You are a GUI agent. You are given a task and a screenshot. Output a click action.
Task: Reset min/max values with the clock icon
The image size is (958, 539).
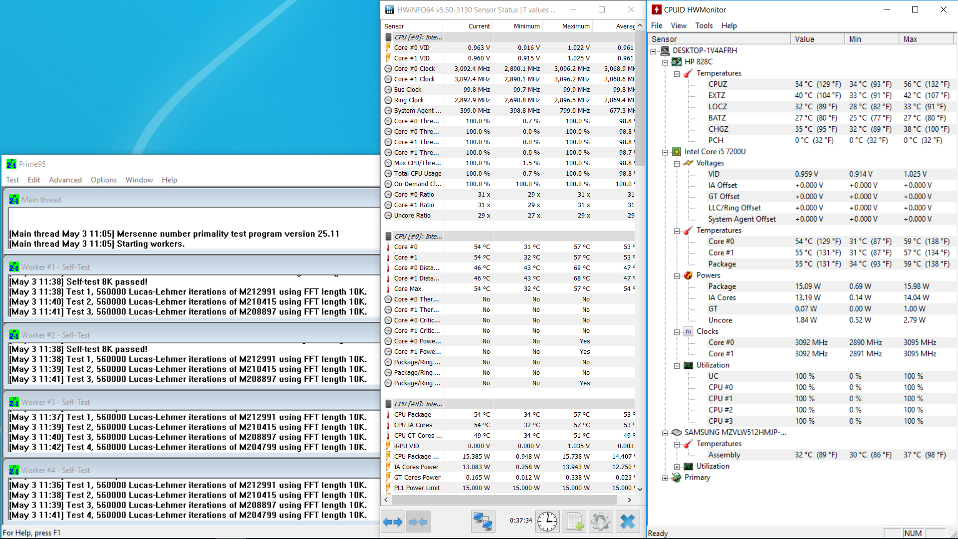[547, 522]
